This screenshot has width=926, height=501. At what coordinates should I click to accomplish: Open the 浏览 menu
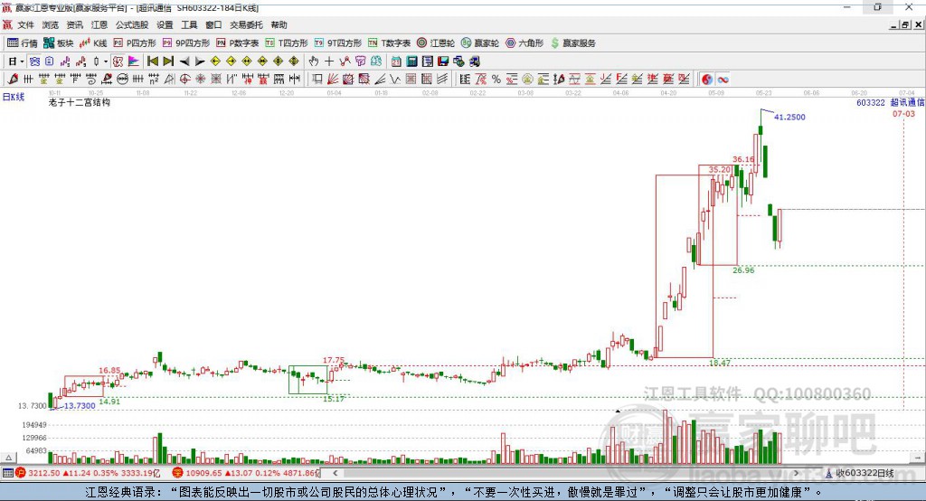[51, 24]
